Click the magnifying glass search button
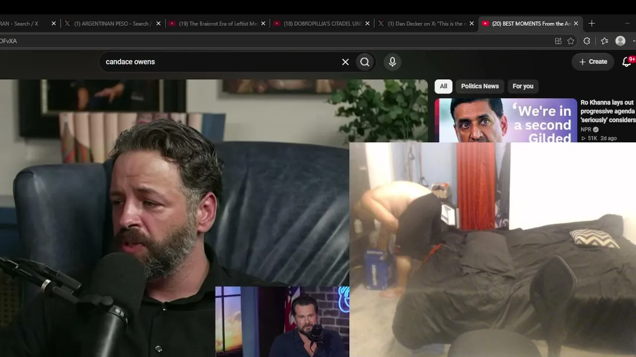The image size is (636, 357). (365, 62)
